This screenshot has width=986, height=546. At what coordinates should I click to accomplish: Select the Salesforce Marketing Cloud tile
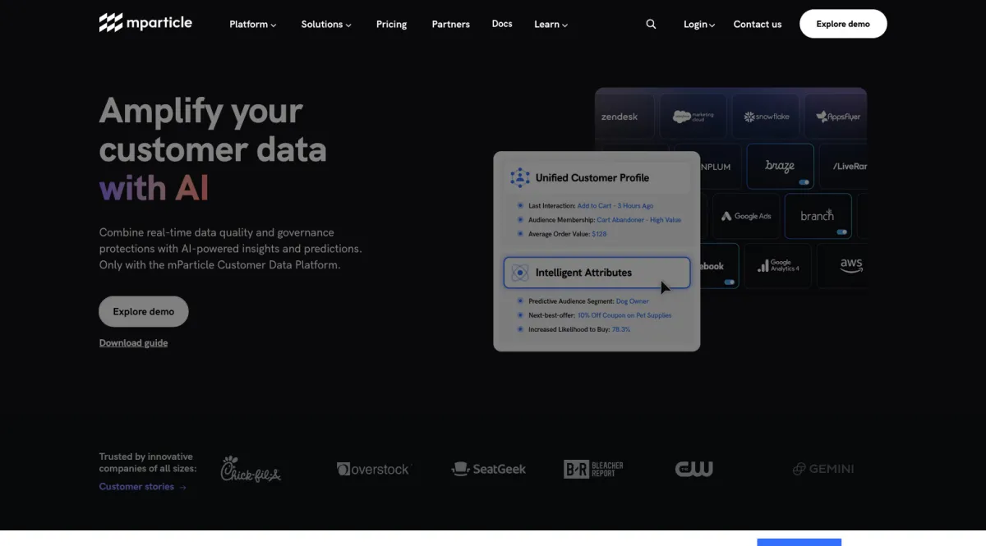[693, 117]
